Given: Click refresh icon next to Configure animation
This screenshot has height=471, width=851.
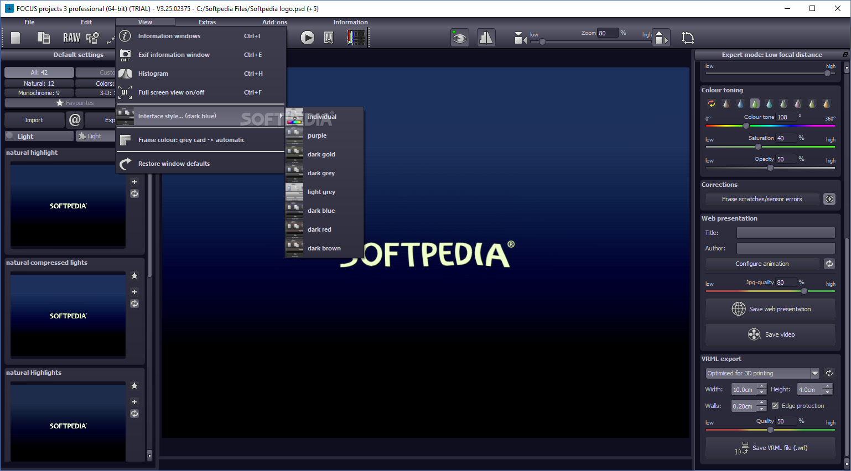Looking at the screenshot, I should pyautogui.click(x=829, y=264).
